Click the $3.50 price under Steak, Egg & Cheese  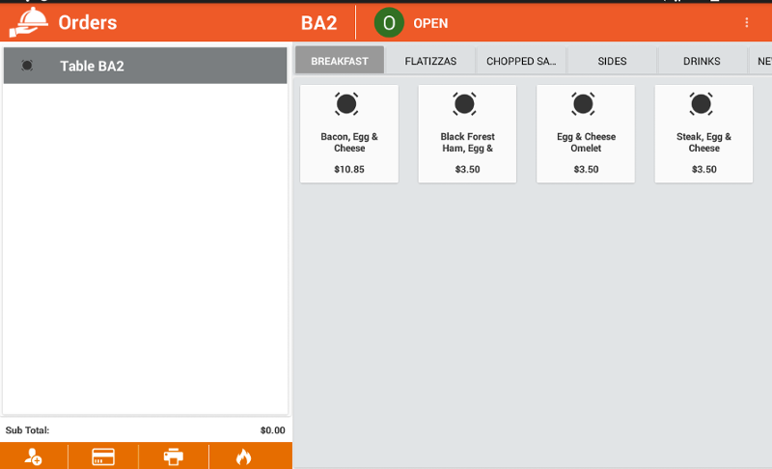click(x=704, y=169)
